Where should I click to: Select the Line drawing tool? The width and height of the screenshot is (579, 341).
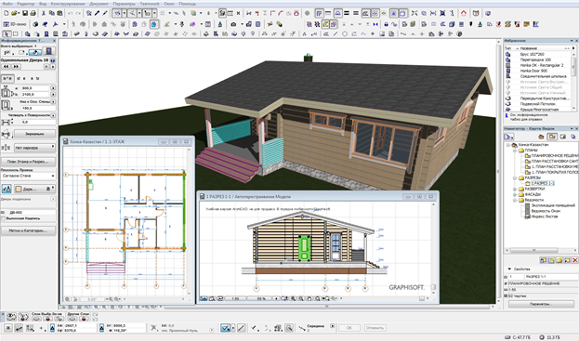coord(336,34)
